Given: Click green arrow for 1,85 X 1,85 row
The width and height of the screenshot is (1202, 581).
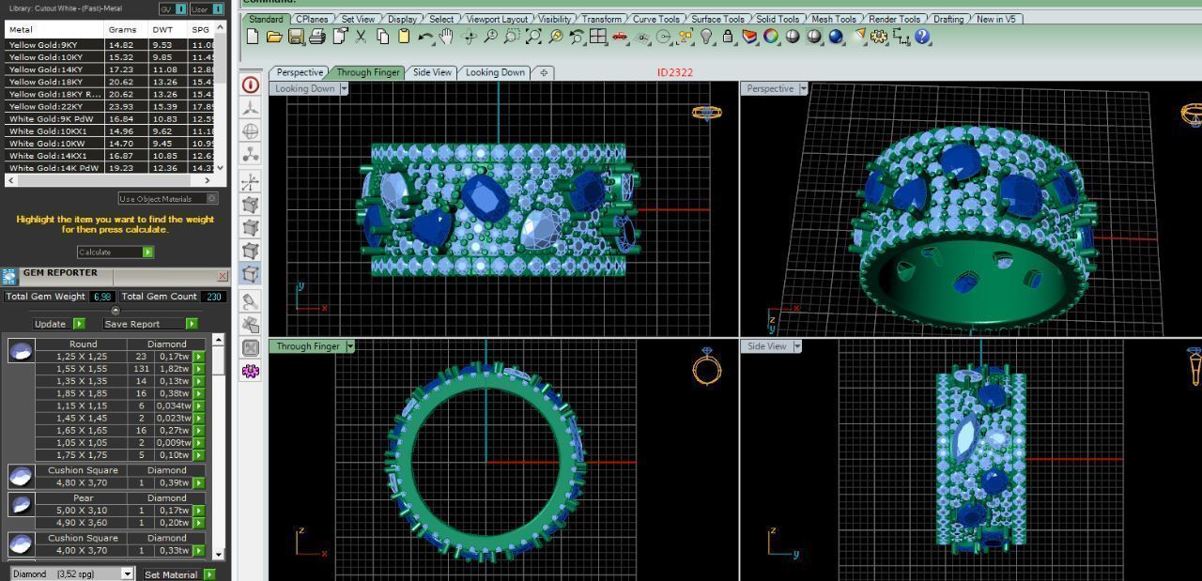Looking at the screenshot, I should click(198, 393).
